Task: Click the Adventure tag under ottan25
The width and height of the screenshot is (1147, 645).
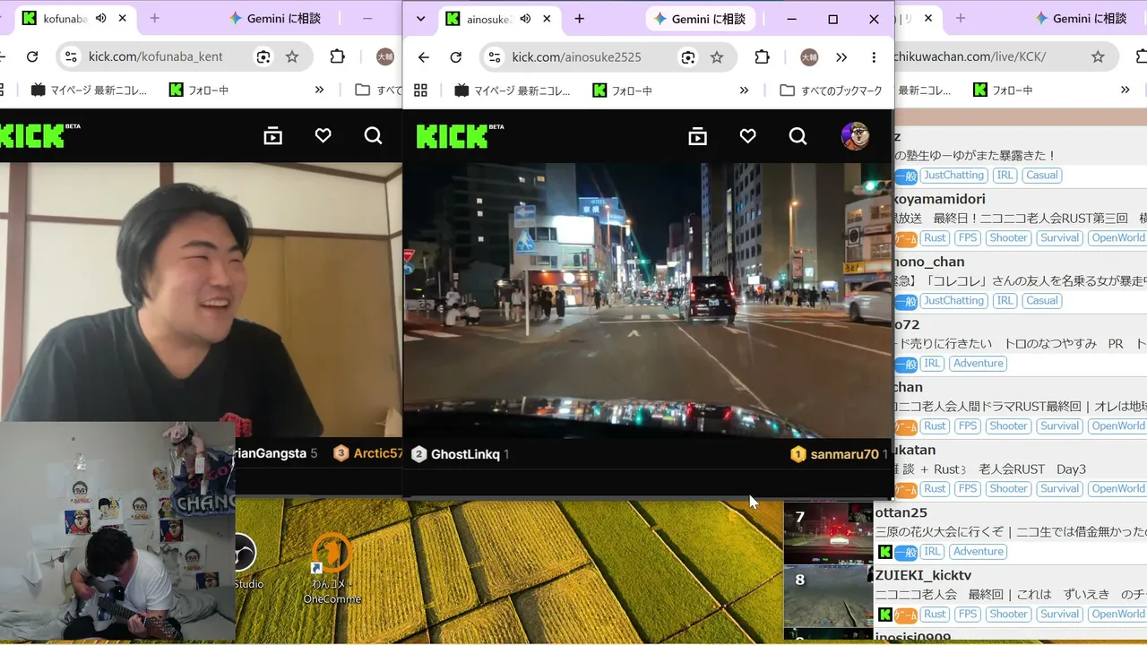Action: pos(978,551)
